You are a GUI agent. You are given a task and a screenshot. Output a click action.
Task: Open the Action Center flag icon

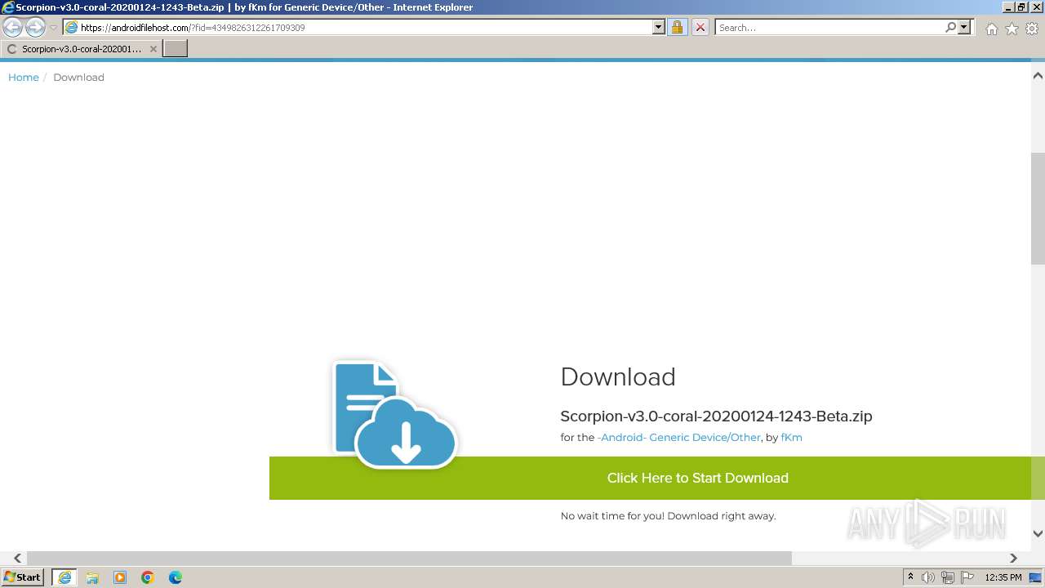967,577
